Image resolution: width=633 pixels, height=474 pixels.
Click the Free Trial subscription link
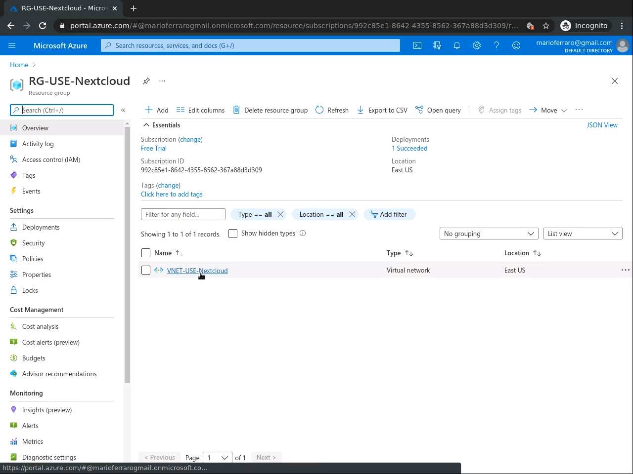[x=154, y=148]
